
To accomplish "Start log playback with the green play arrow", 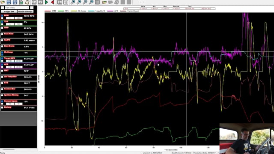I will (47, 2).
